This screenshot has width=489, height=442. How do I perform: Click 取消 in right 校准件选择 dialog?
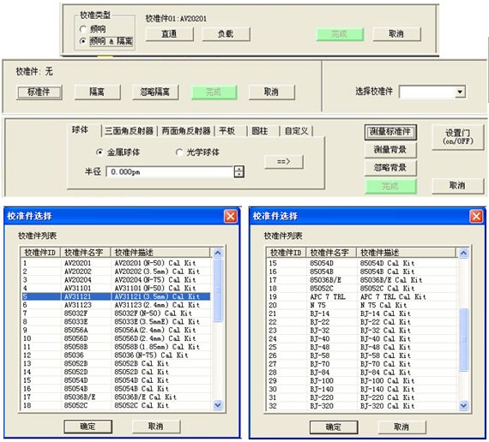point(401,427)
